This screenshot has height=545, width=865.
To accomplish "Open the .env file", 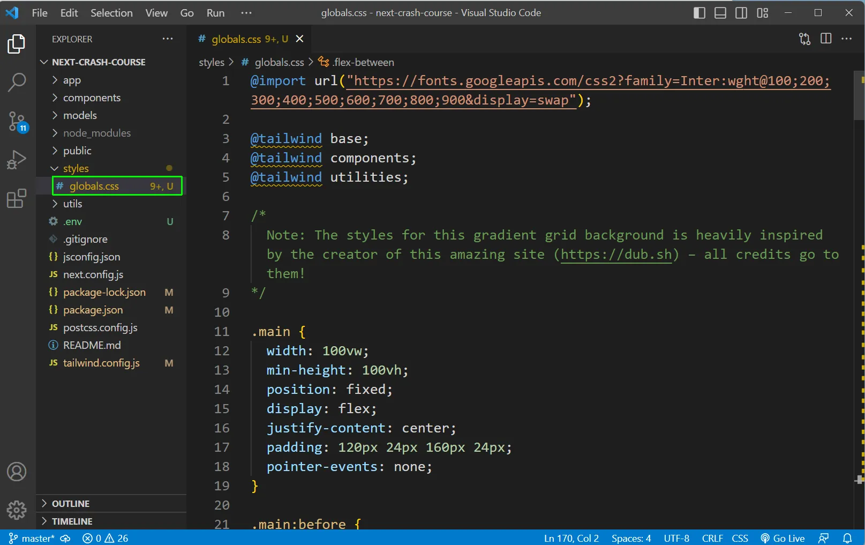I will (x=111, y=221).
